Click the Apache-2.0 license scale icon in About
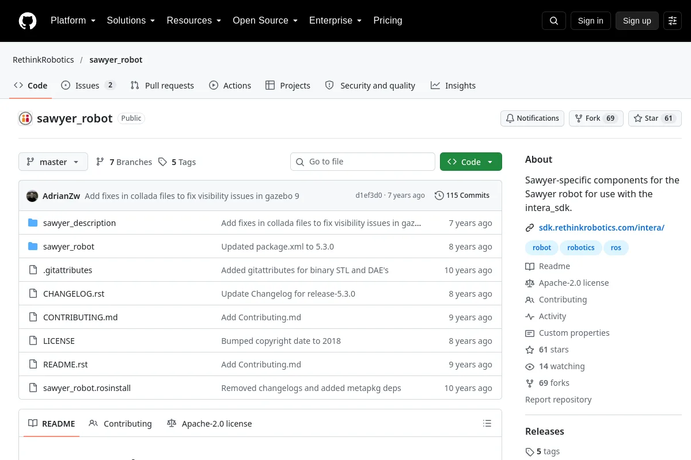The image size is (691, 460). point(530,283)
